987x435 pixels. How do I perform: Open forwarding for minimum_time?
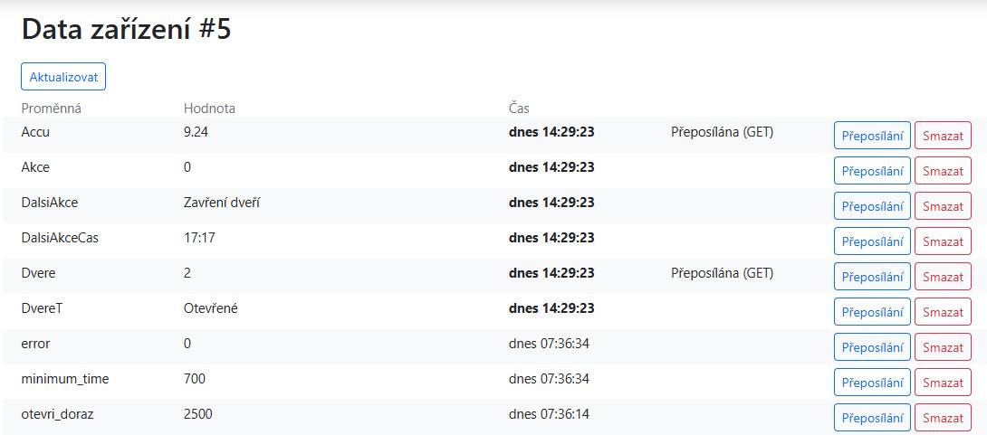pos(872,383)
